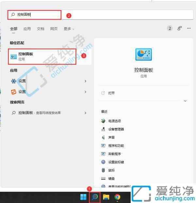
Task: Open Google Chrome from the taskbar
Action: 117,197
